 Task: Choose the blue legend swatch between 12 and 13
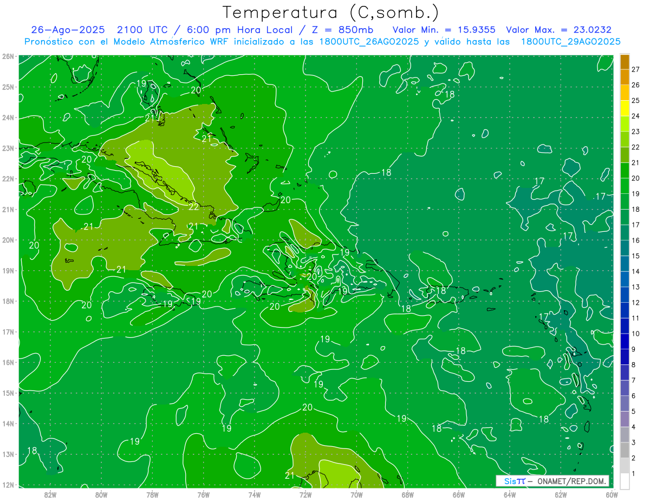coord(625,295)
